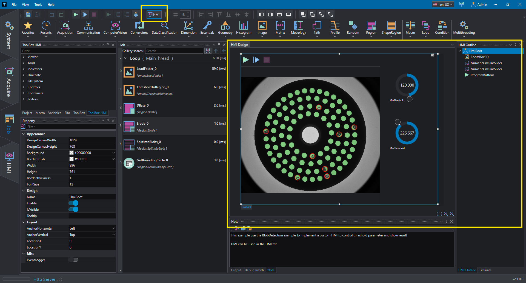
Task: Open the Metrology tool group
Action: click(x=298, y=28)
